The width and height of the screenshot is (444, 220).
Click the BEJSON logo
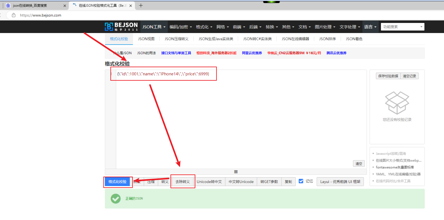pyautogui.click(x=121, y=27)
